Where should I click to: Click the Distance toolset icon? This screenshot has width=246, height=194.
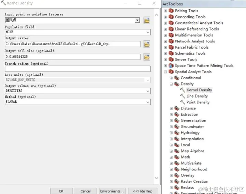coord(177,108)
